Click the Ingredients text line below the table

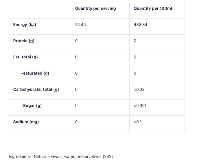click(x=61, y=156)
